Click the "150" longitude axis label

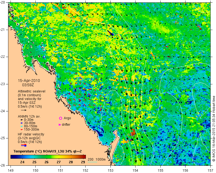pyautogui.click(x=36, y=171)
